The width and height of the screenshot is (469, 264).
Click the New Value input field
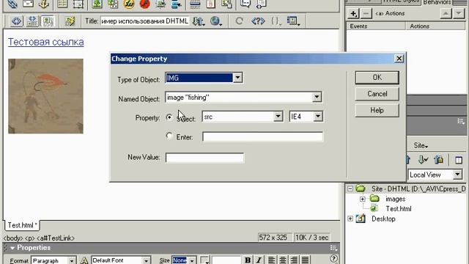[x=204, y=158]
